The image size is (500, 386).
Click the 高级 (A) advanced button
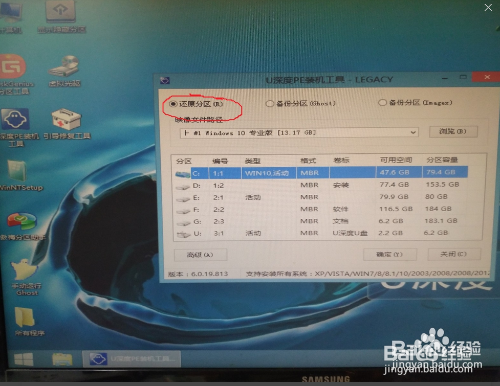[x=200, y=255]
